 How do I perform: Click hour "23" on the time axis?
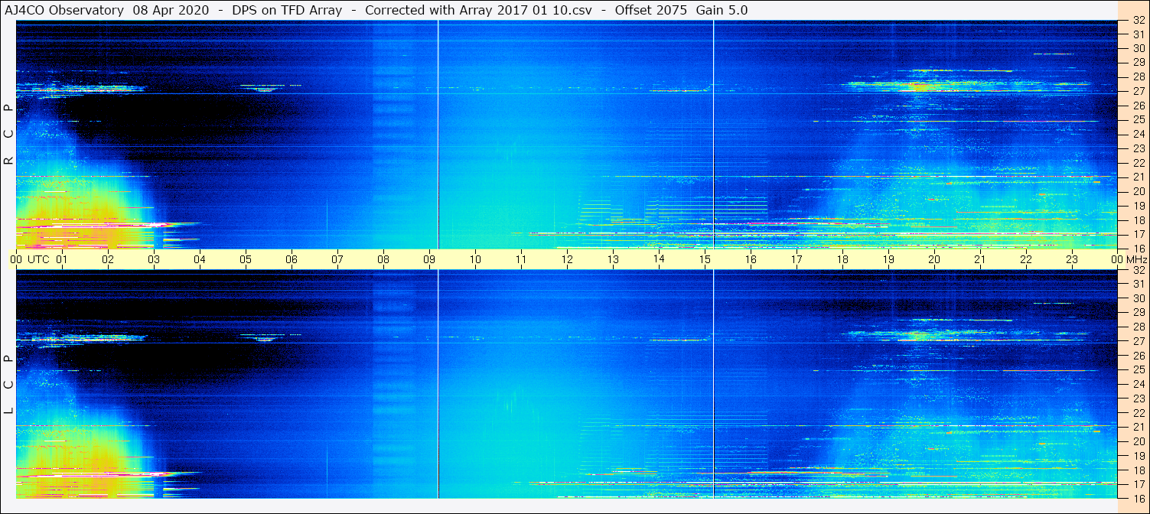1072,259
